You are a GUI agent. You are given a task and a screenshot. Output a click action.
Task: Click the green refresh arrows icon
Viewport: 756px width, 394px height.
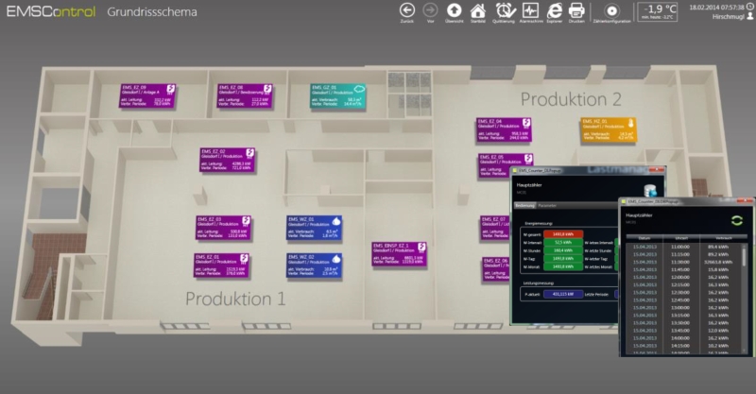tap(737, 220)
